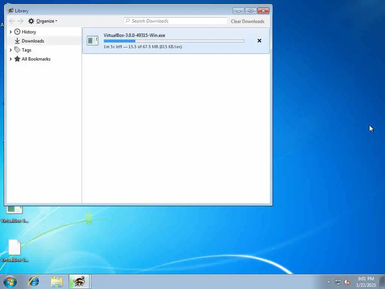Go back with the left arrow
The height and width of the screenshot is (289, 385).
click(12, 21)
